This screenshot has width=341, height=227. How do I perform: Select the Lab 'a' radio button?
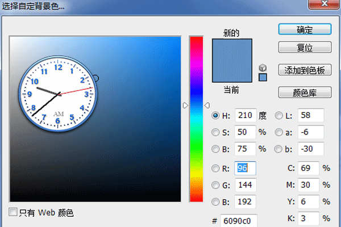[x=279, y=132]
